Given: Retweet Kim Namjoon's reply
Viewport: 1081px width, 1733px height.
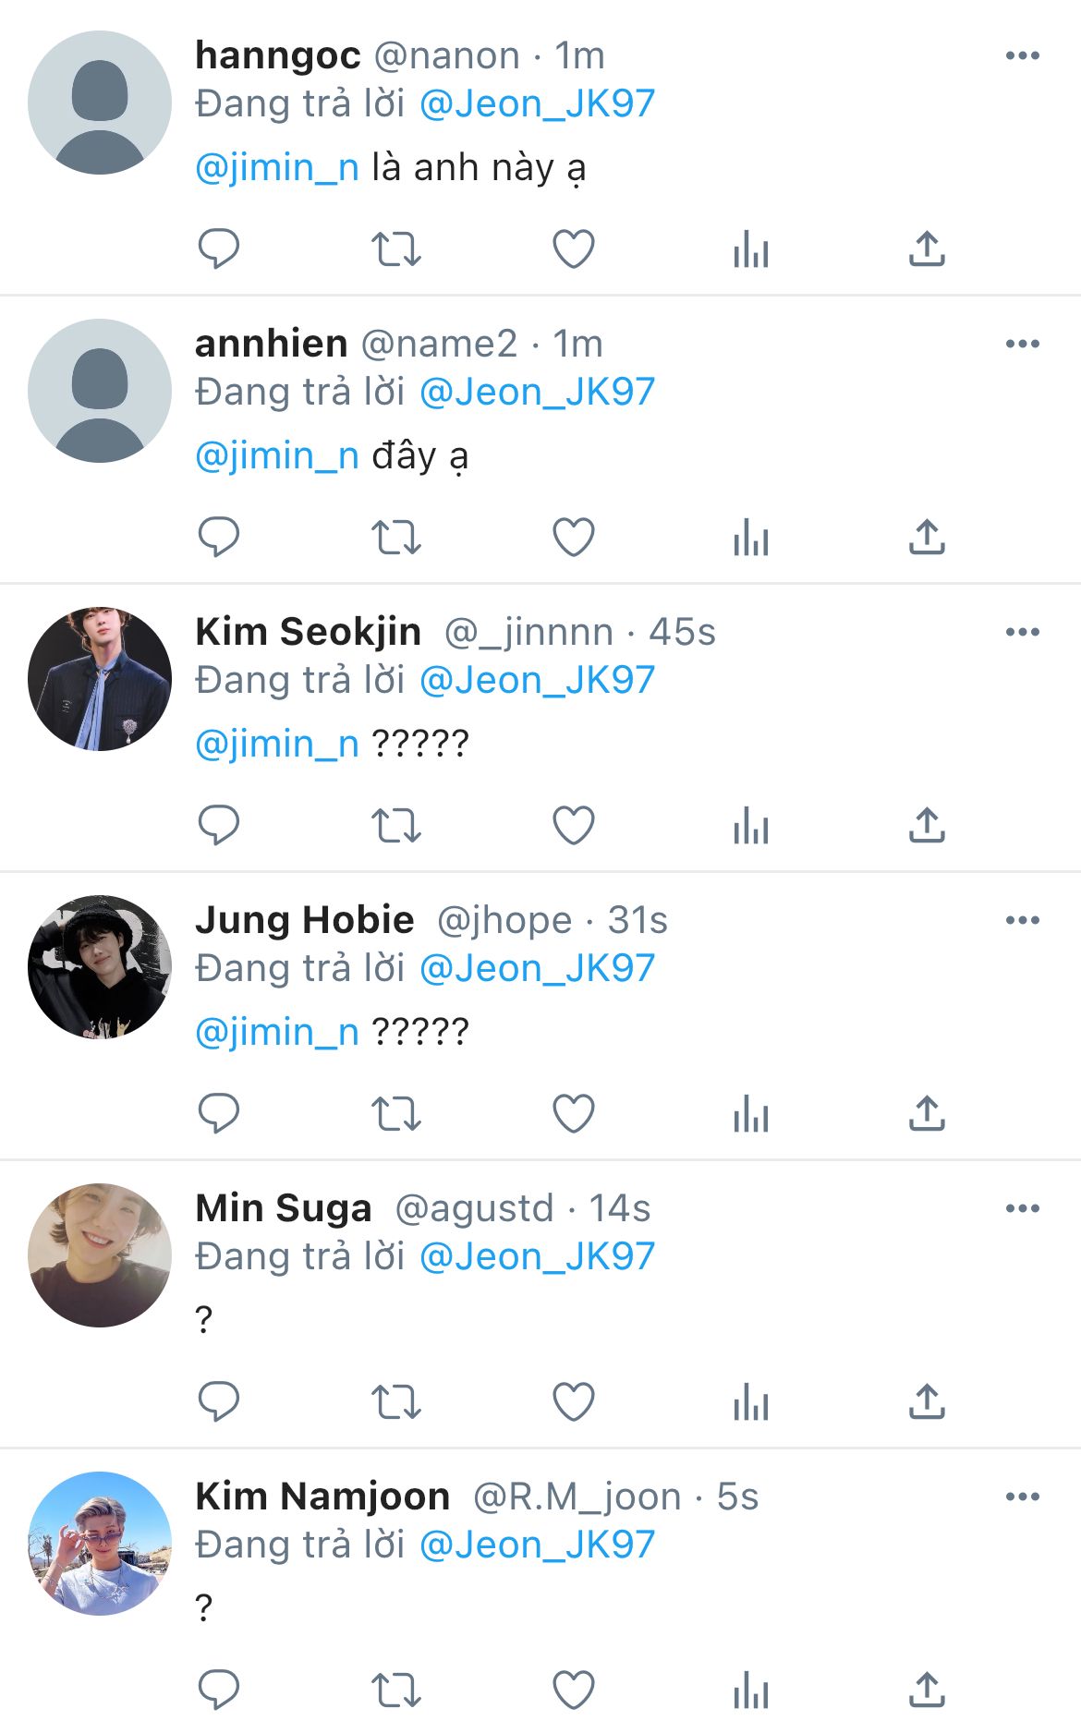Looking at the screenshot, I should pos(396,1690).
